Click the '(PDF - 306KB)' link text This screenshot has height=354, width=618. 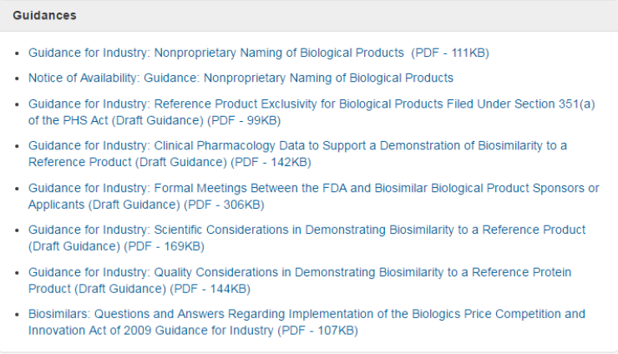[x=225, y=205]
